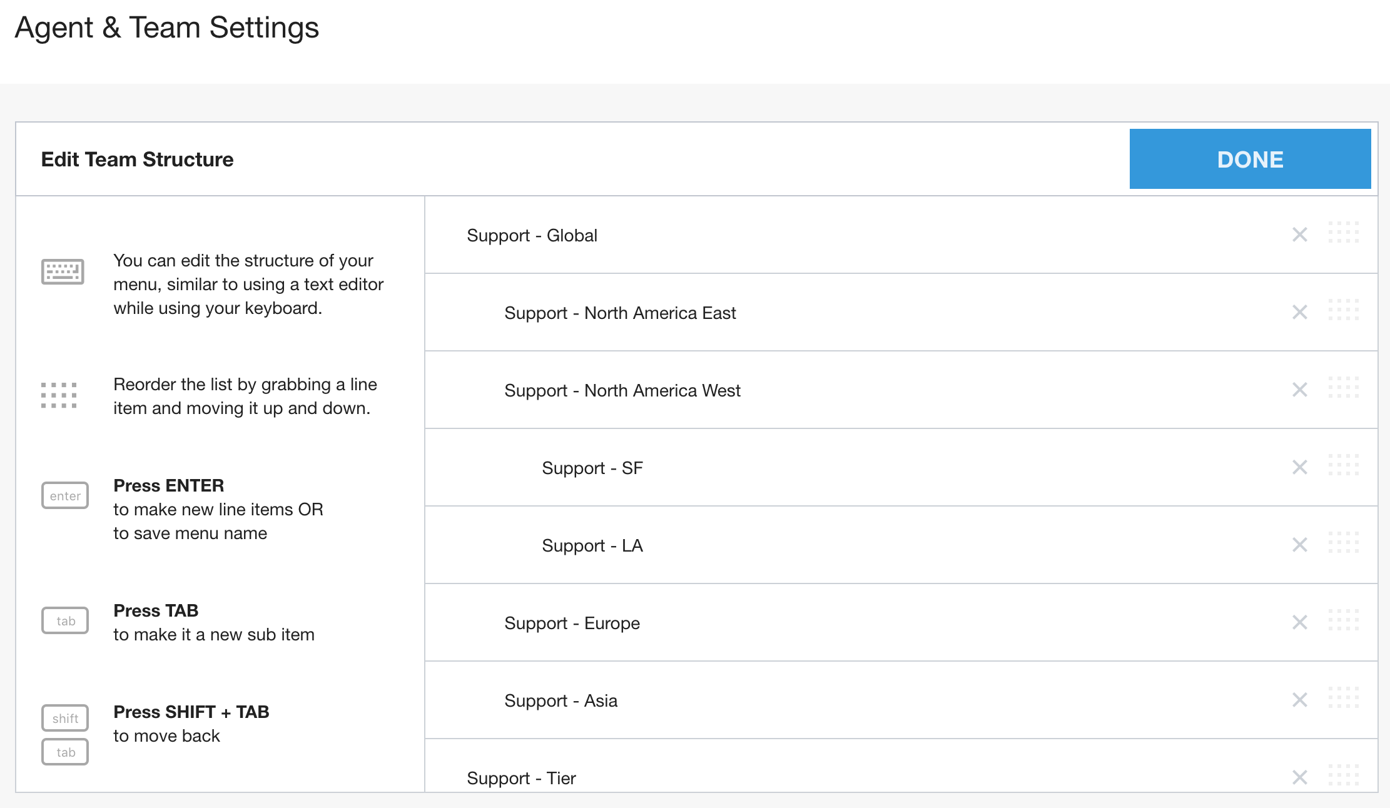Click the enter key icon in help panel
The width and height of the screenshot is (1390, 808).
pyautogui.click(x=65, y=495)
